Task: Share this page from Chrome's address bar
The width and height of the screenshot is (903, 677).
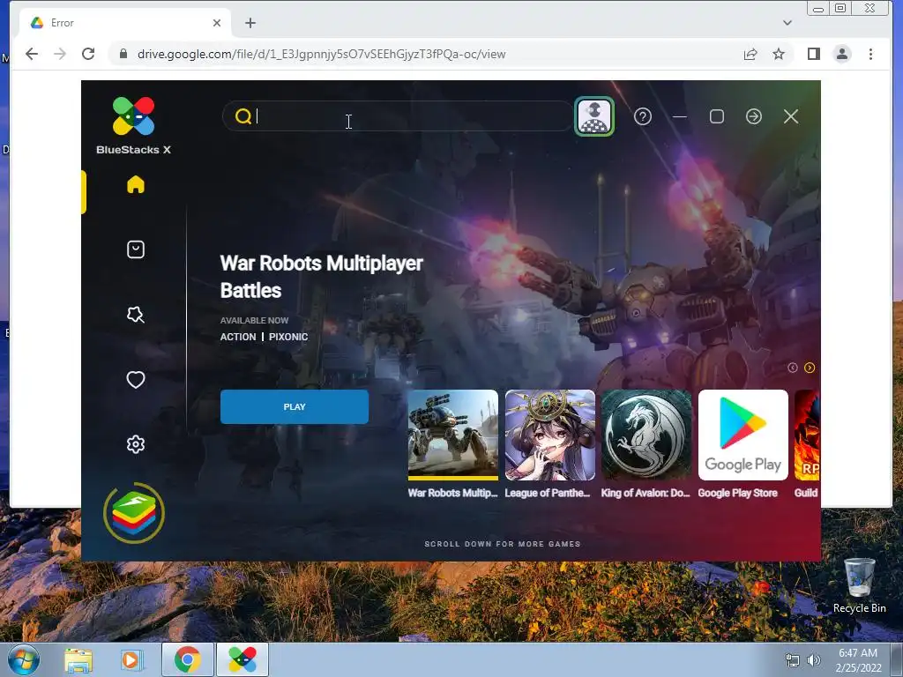Action: [750, 54]
